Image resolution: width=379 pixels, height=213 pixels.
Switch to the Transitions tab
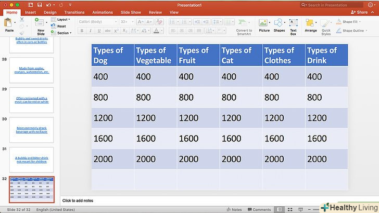pos(74,12)
